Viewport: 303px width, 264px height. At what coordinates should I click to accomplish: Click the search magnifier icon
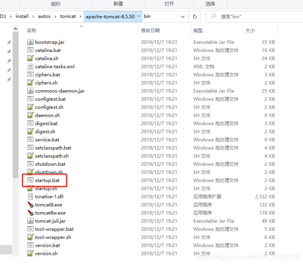coord(213,16)
